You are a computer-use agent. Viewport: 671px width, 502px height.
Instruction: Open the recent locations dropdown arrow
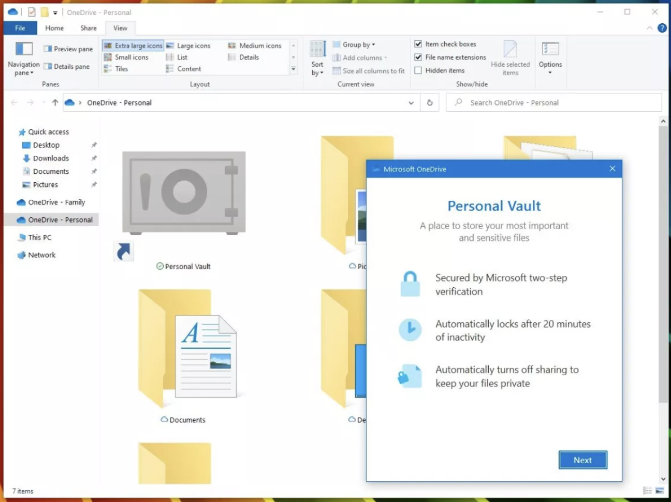43,102
